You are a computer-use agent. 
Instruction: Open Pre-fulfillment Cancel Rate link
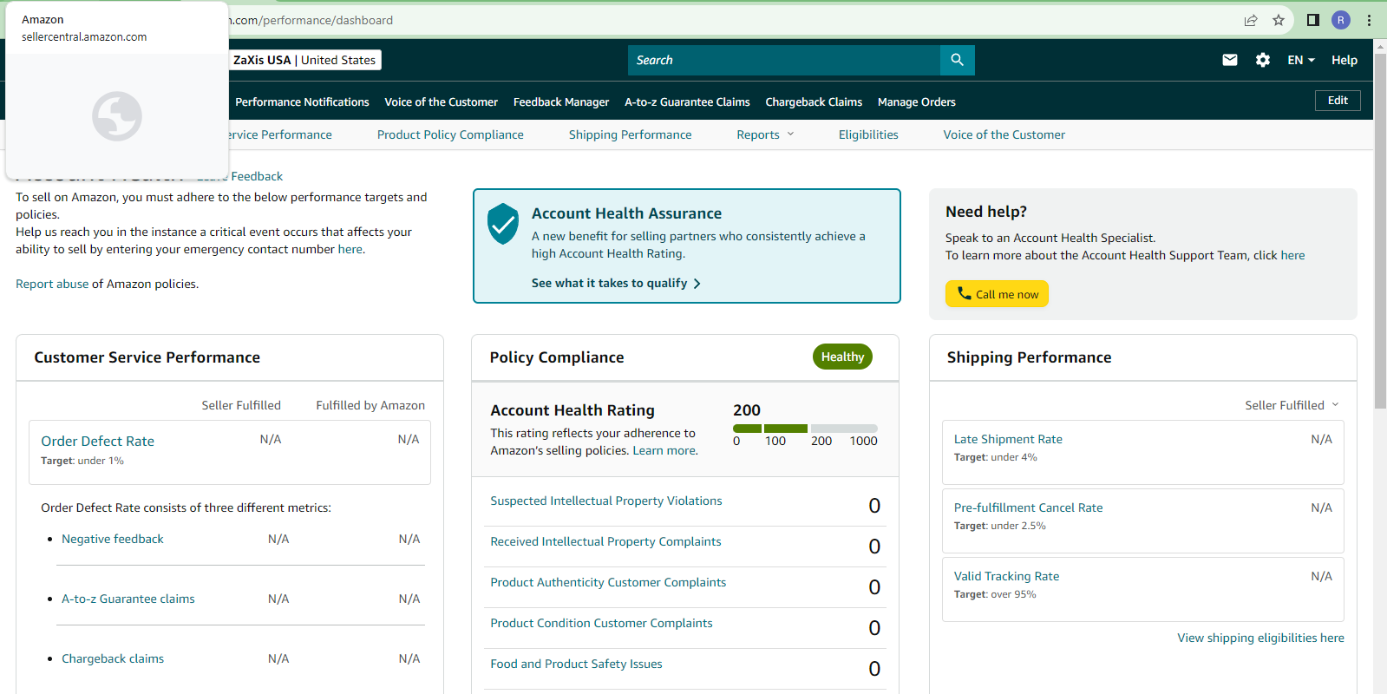tap(1028, 507)
